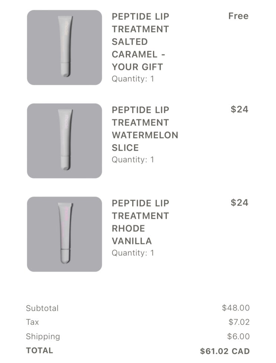Open the Salted Caramel gift product title
The width and height of the screenshot is (276, 363).
coord(140,42)
